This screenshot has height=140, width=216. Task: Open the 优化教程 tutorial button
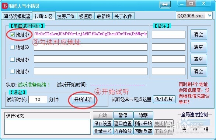(164, 99)
